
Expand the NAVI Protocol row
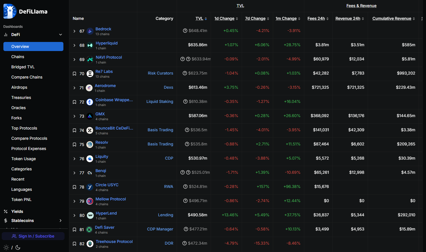point(74,60)
